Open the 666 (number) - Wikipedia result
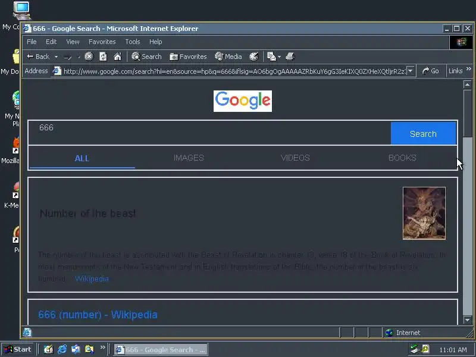 tap(98, 315)
